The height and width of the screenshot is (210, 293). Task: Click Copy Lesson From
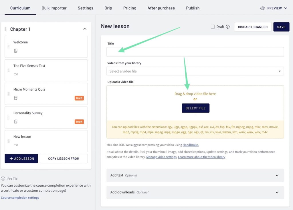point(64,159)
